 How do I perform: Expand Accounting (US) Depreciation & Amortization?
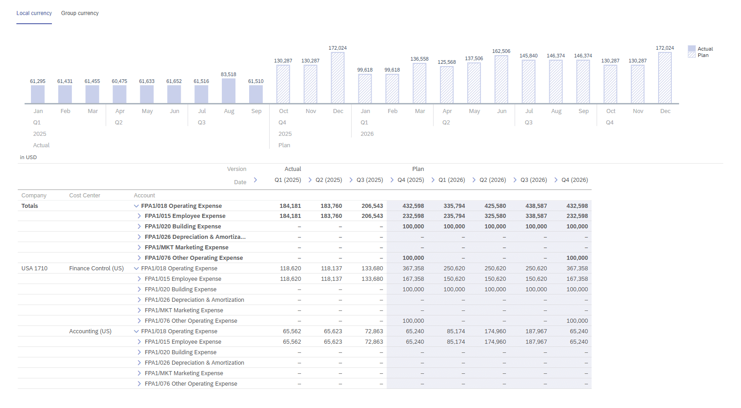[x=139, y=363]
